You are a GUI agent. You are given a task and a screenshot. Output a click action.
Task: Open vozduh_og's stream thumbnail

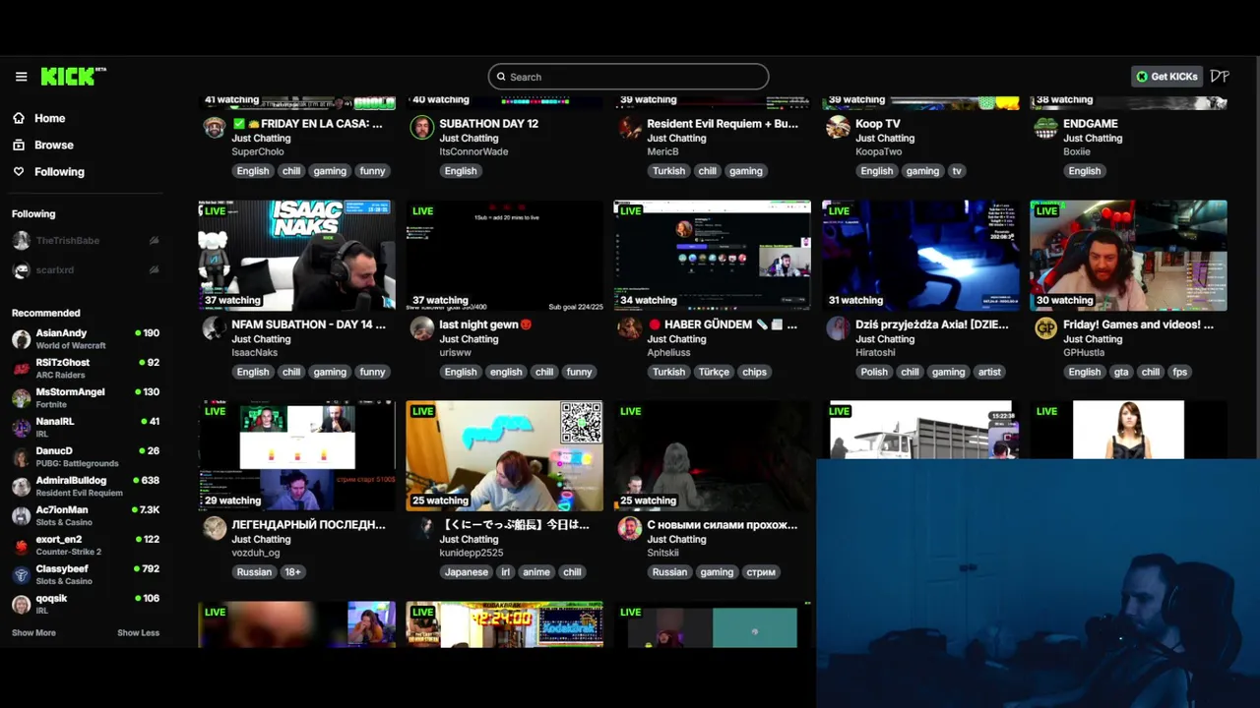pyautogui.click(x=296, y=455)
